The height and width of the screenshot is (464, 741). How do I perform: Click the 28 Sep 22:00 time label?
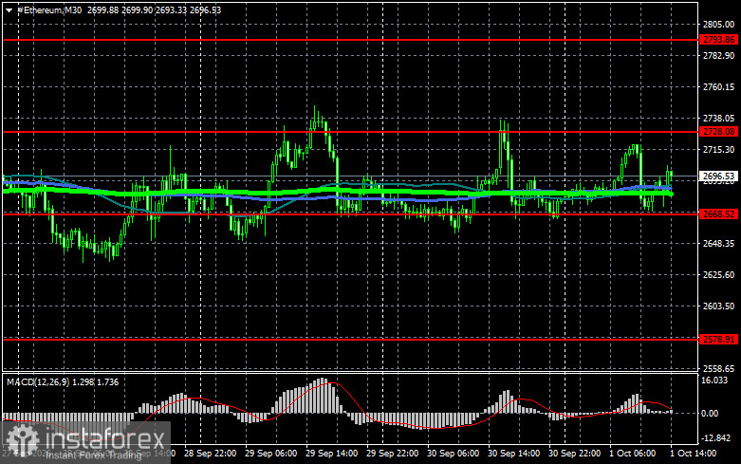point(211,454)
